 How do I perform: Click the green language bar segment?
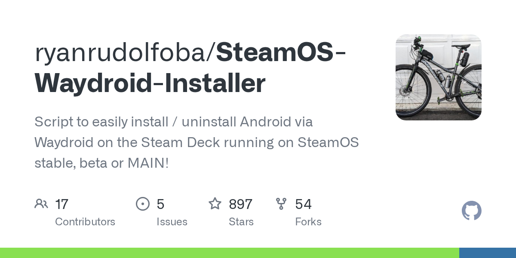tap(229, 253)
